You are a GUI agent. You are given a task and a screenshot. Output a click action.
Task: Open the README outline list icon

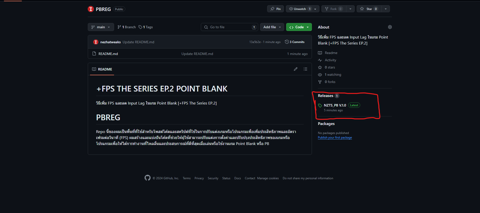305,69
